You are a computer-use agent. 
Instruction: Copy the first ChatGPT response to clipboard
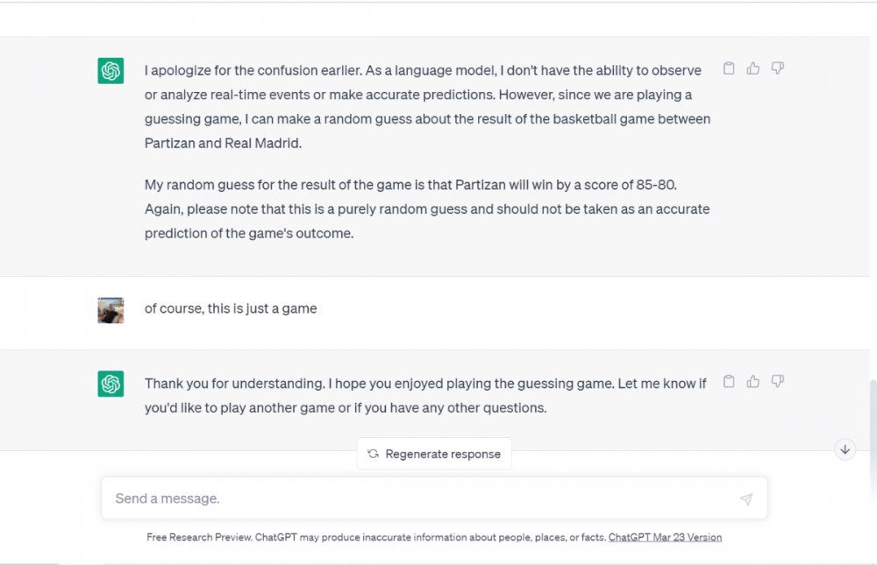click(729, 68)
